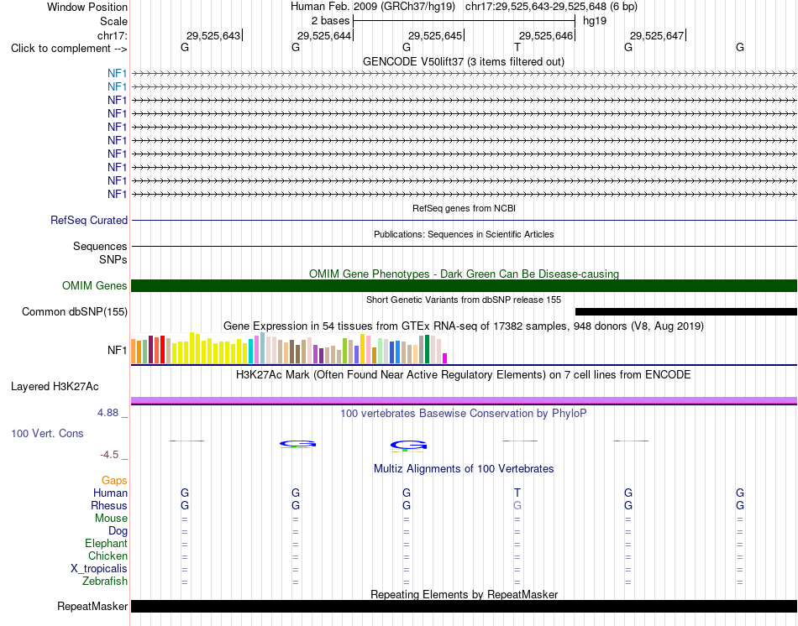The width and height of the screenshot is (798, 626).
Task: Click the Gaps row label
Action: click(114, 480)
